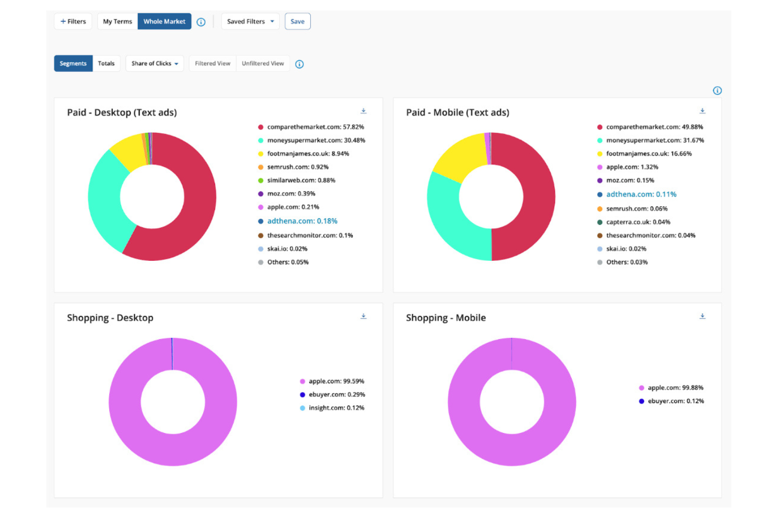Switch to Filtered View
This screenshot has height=518, width=777.
coord(212,64)
